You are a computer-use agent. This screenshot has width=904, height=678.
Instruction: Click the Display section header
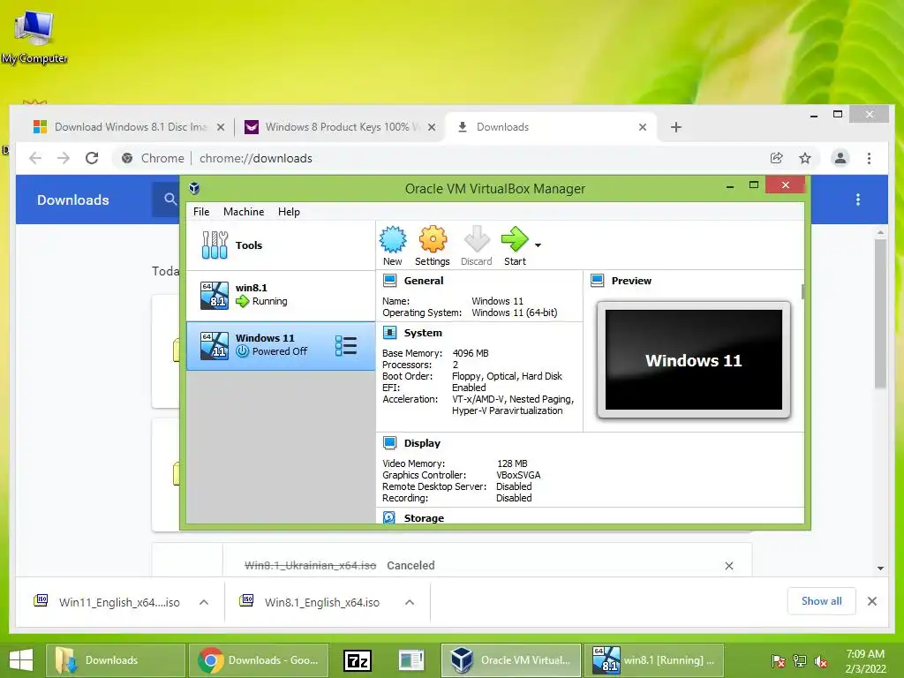pos(422,443)
